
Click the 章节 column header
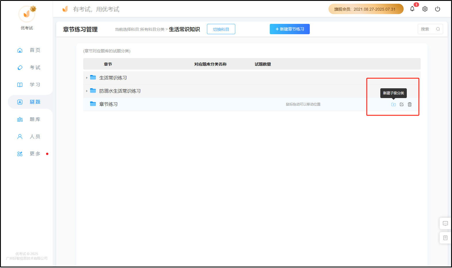[108, 64]
